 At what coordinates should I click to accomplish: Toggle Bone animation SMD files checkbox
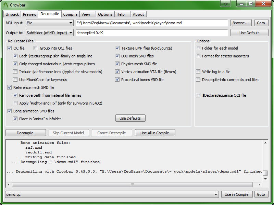pyautogui.click(x=10, y=111)
